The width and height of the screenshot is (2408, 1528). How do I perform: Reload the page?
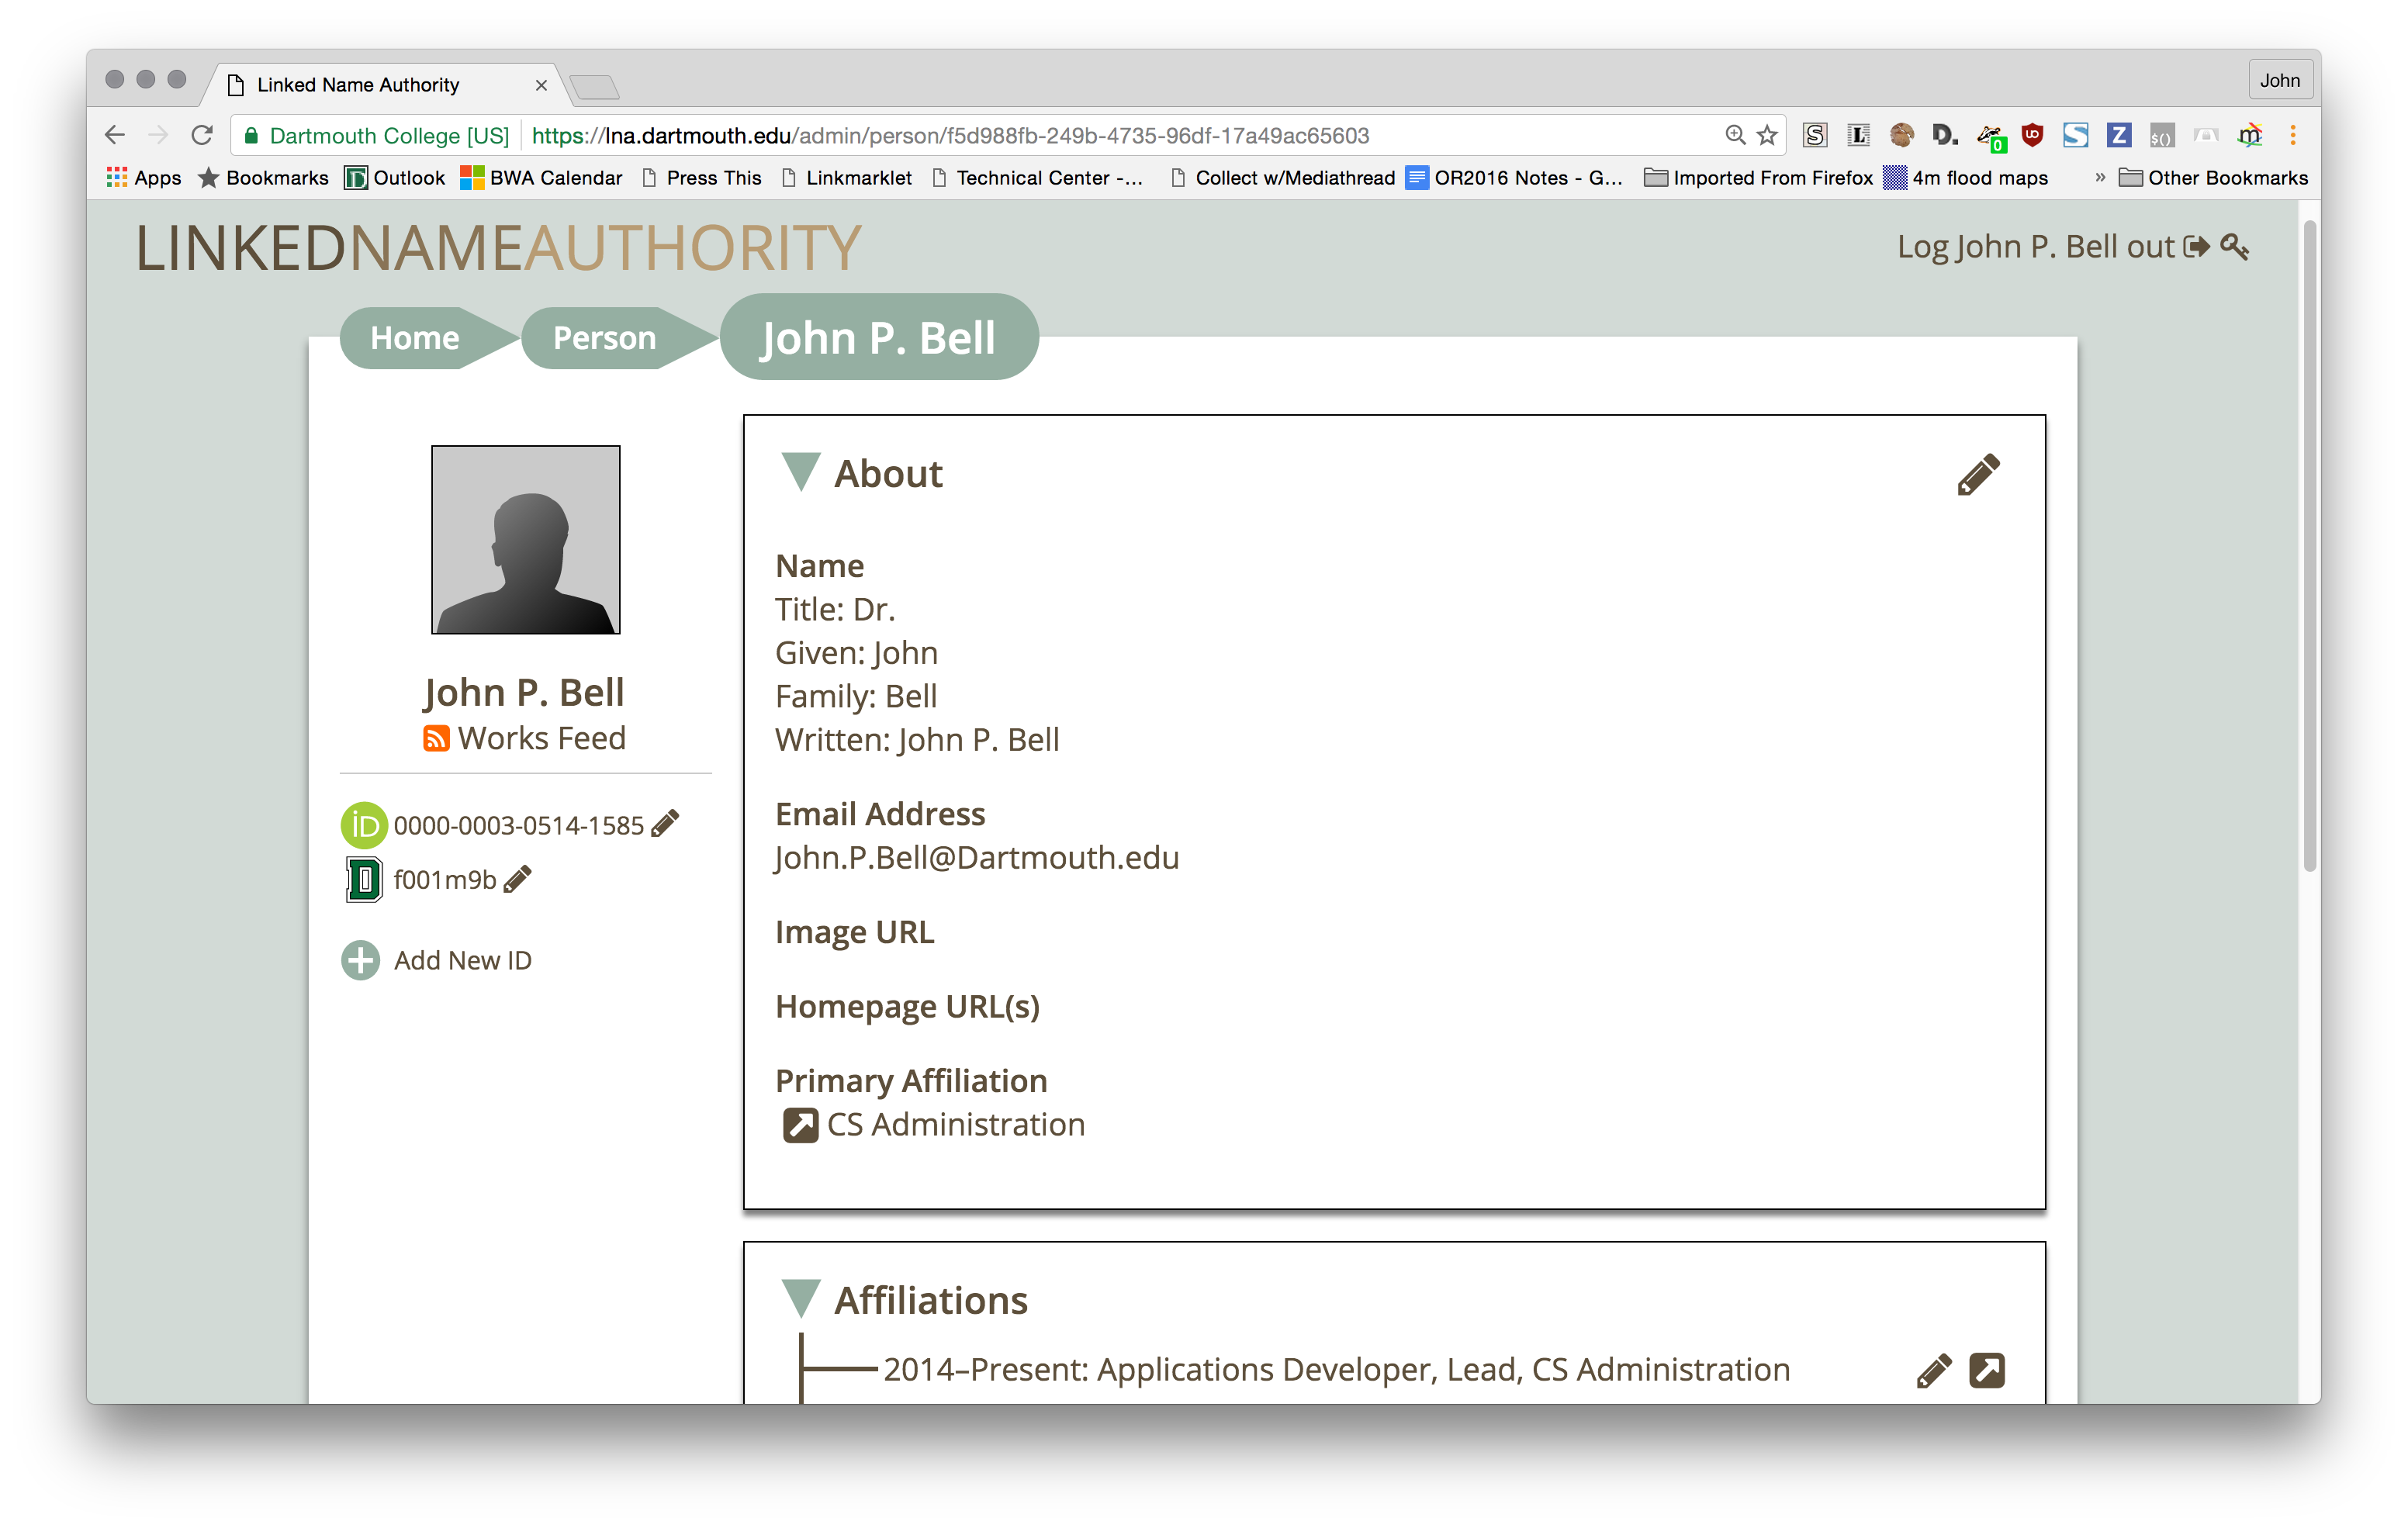tap(202, 135)
